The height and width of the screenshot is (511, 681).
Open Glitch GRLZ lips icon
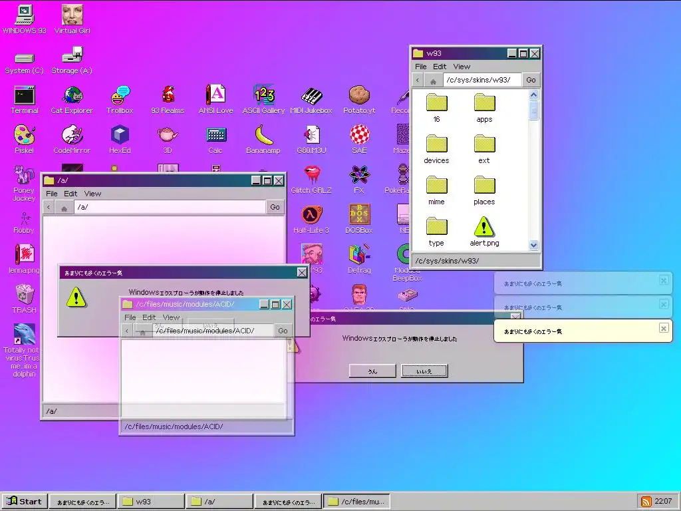point(311,180)
